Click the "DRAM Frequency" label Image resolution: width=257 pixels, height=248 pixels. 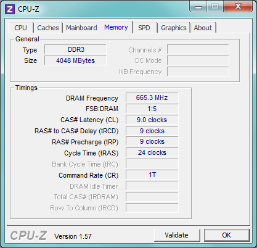click(92, 98)
